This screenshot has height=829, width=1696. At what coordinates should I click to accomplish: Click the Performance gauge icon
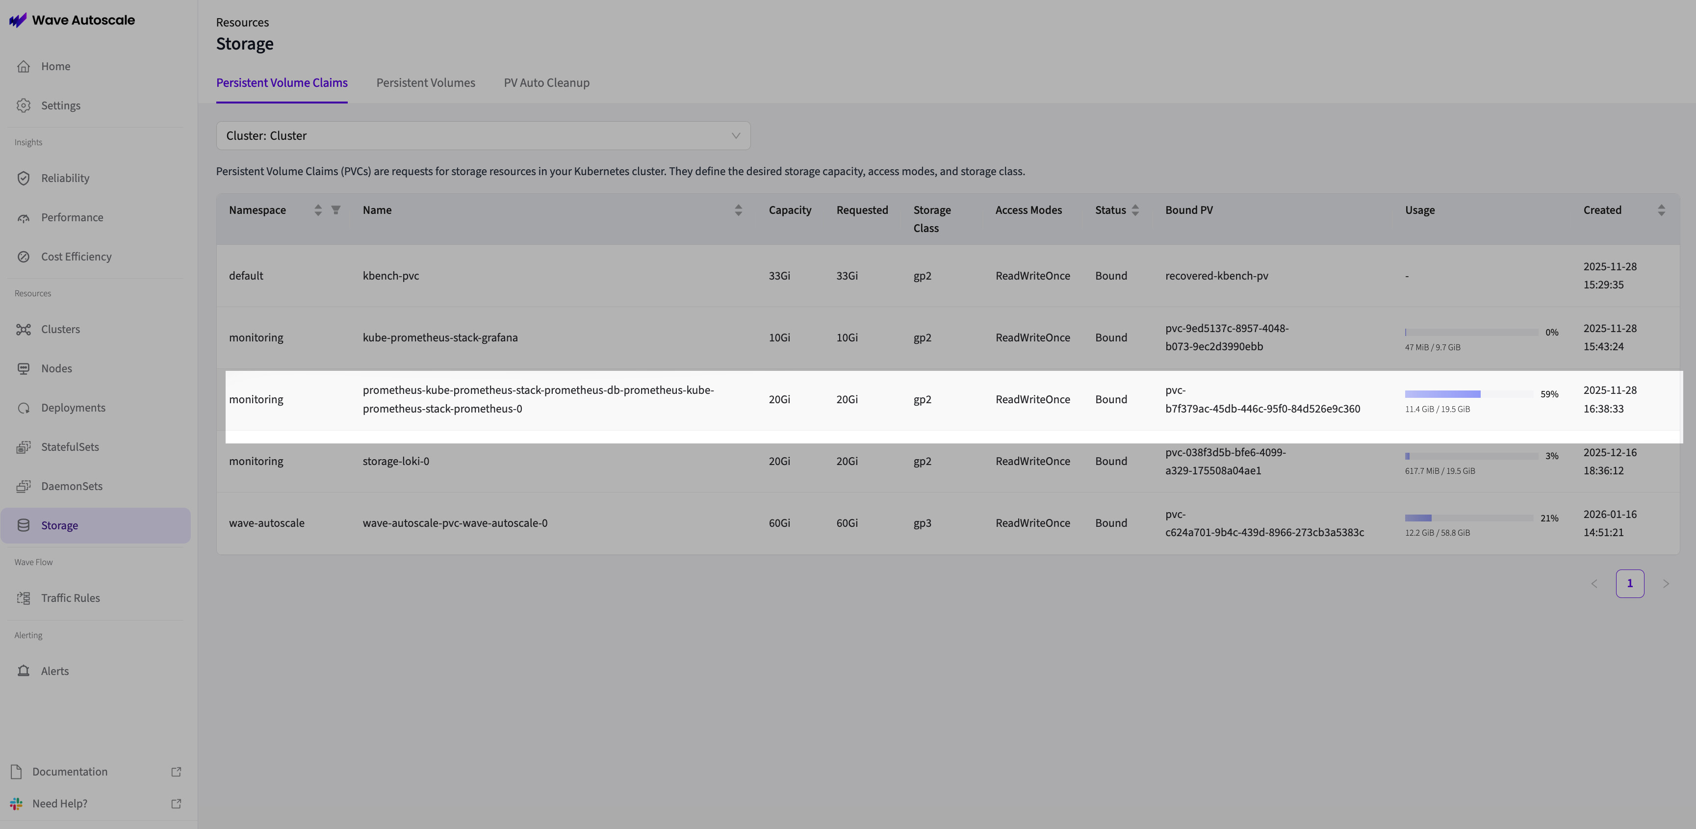(24, 218)
